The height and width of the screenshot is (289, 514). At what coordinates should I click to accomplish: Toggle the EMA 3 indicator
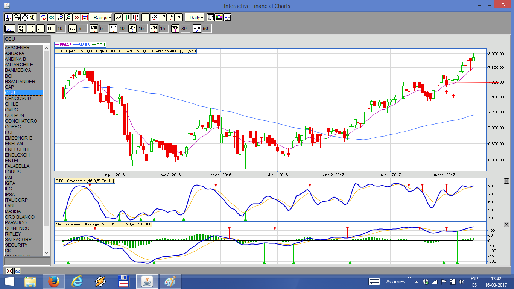[132, 29]
